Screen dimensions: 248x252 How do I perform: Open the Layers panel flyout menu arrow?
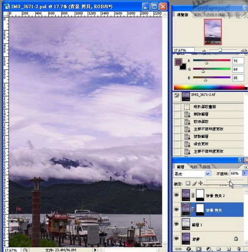(246, 167)
